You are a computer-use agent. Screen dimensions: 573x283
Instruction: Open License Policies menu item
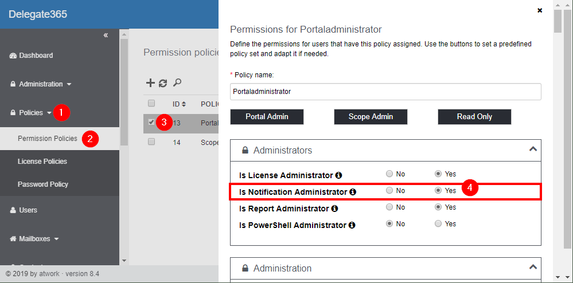42,162
